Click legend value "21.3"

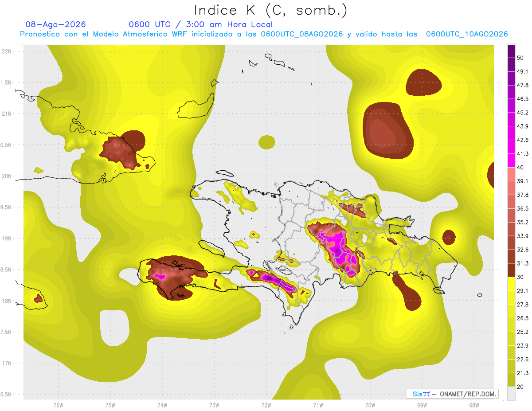pos(523,373)
